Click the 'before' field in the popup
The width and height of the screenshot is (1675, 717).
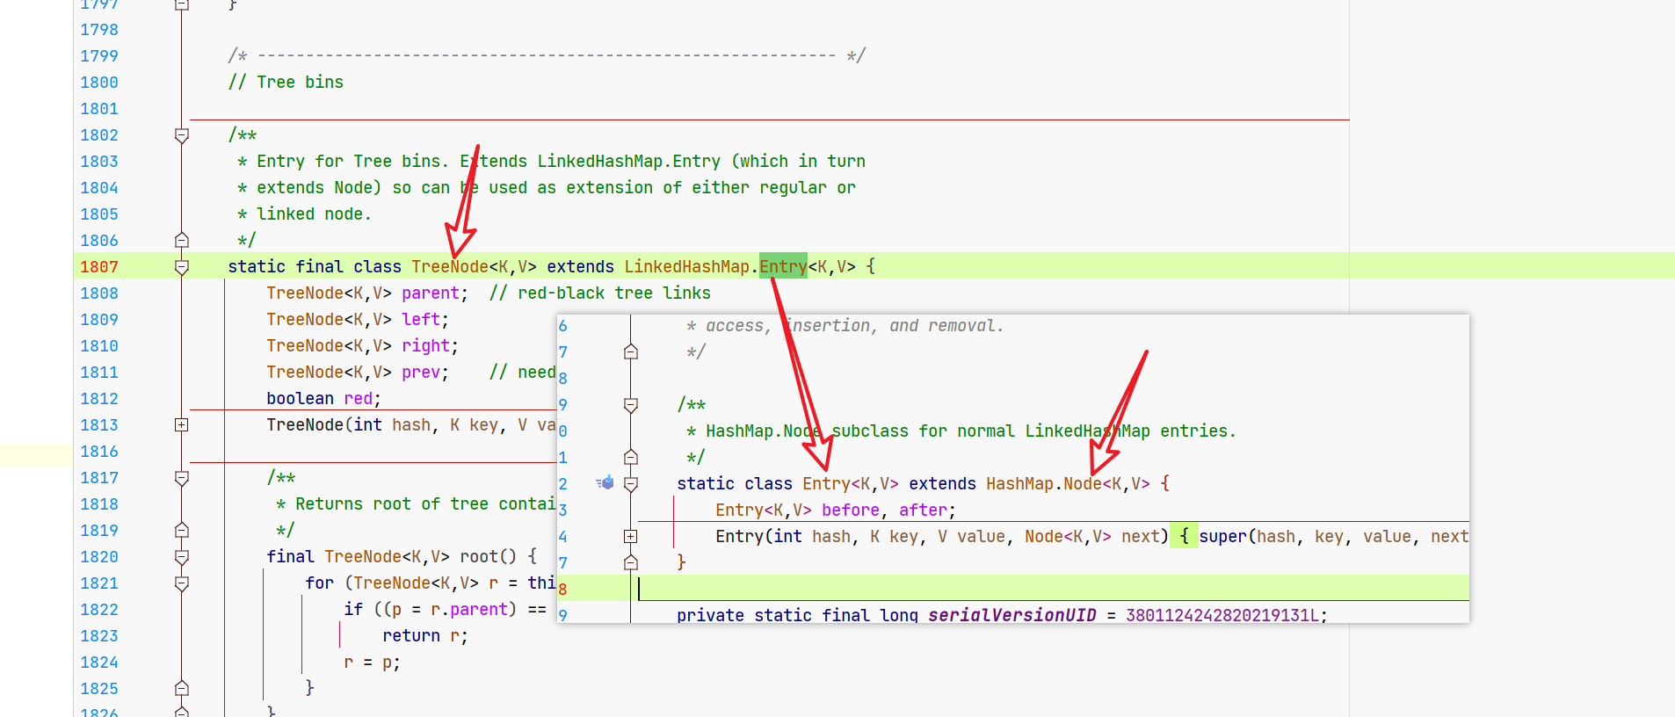tap(851, 510)
